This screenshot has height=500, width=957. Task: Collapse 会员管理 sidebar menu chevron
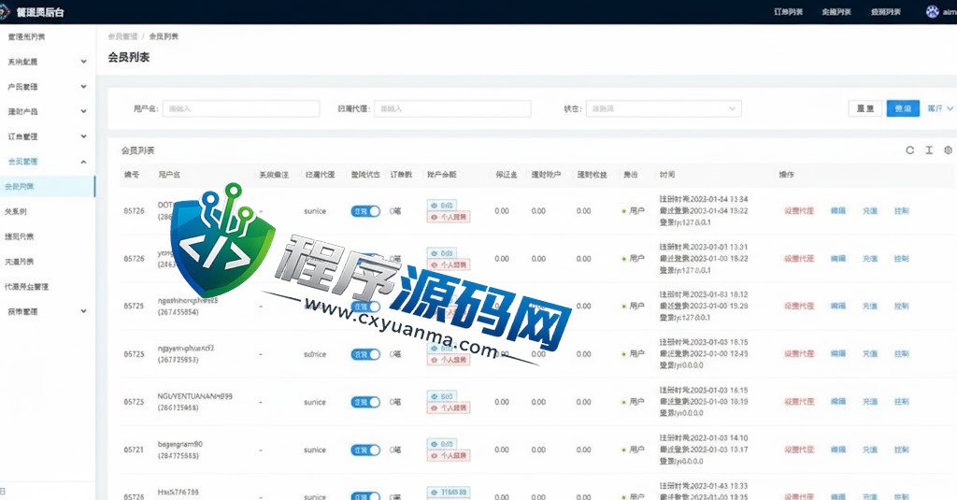click(83, 162)
